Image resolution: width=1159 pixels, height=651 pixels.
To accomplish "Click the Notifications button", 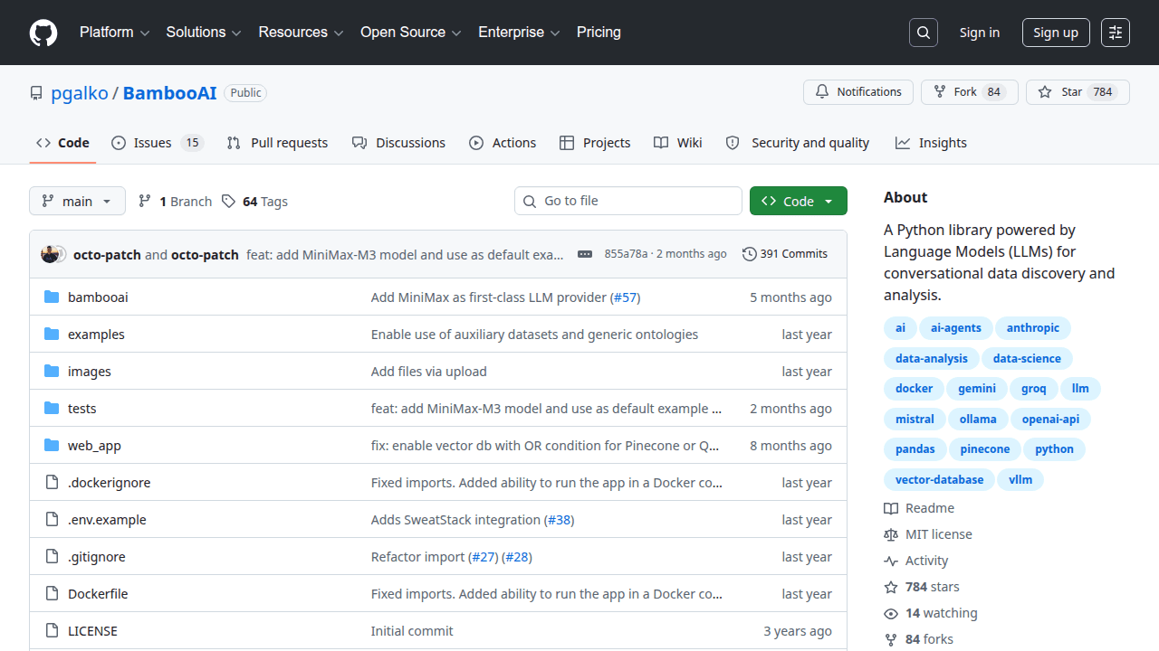I will click(858, 92).
